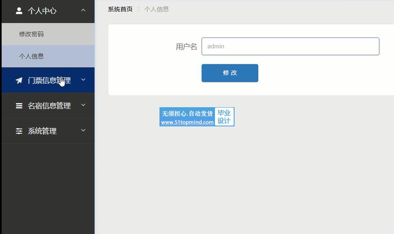This screenshot has width=394, height=234.
Task: Expand the 名宿信息管理 chevron
Action: click(83, 105)
